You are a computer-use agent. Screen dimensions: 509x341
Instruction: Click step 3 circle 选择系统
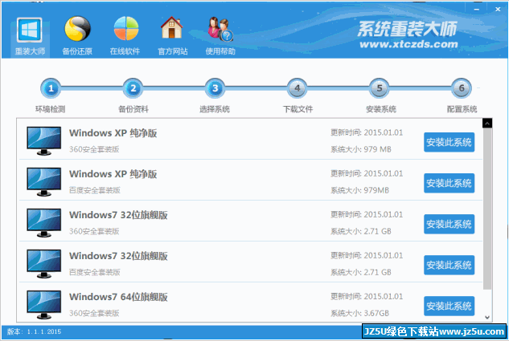point(215,88)
